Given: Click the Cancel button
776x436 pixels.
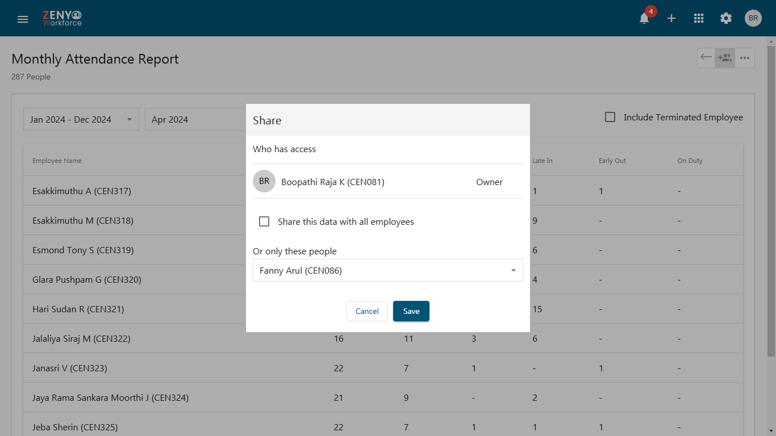Looking at the screenshot, I should pyautogui.click(x=367, y=311).
